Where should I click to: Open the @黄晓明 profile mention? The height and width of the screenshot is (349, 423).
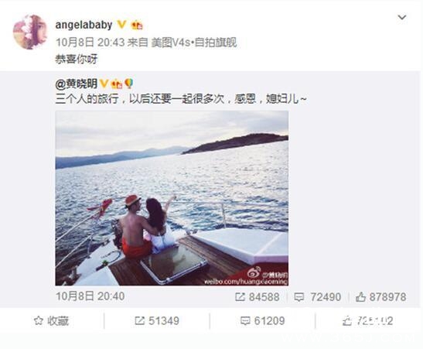coord(77,84)
